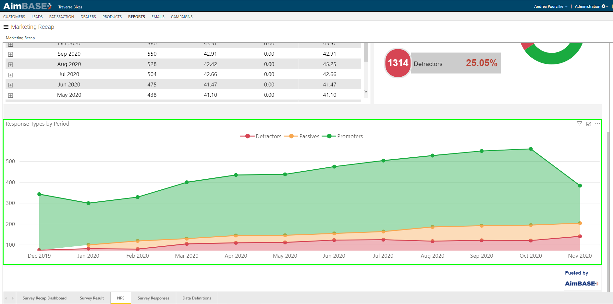Click the red 1314 Detractors badge
613x304 pixels.
[398, 63]
